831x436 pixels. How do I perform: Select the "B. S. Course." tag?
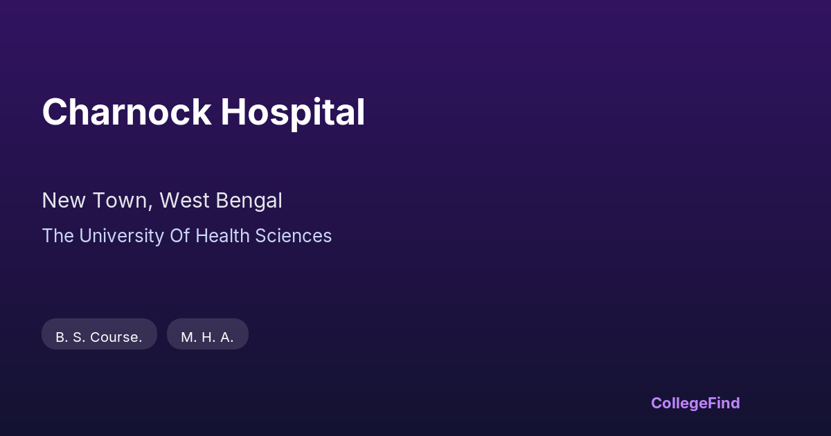point(99,337)
